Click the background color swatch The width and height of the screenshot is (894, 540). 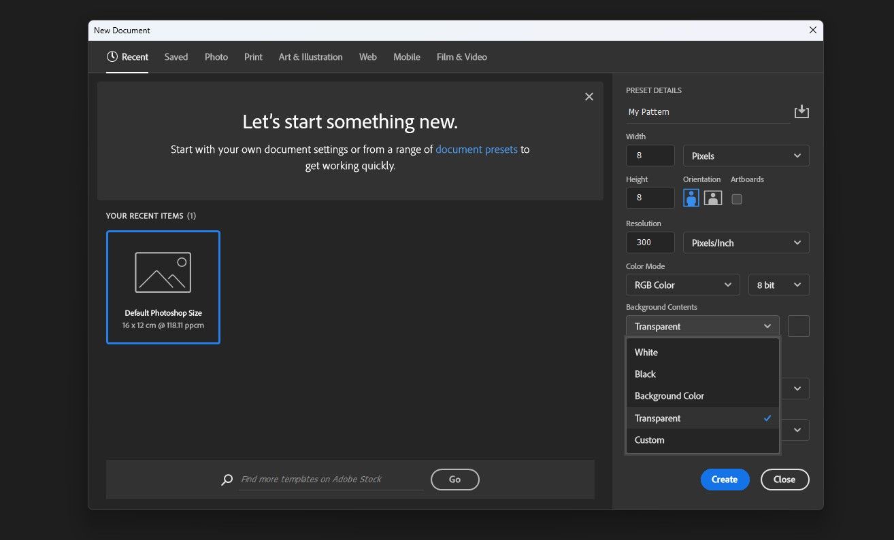[x=799, y=326]
